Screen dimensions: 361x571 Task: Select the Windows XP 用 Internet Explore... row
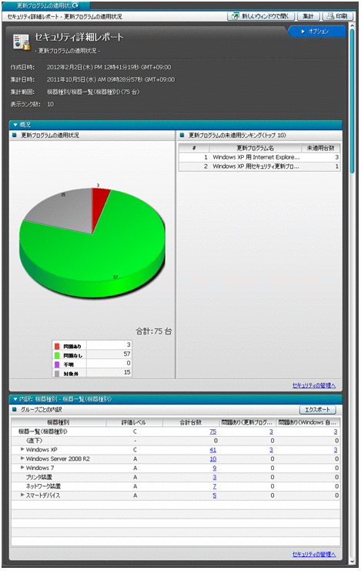click(259, 157)
